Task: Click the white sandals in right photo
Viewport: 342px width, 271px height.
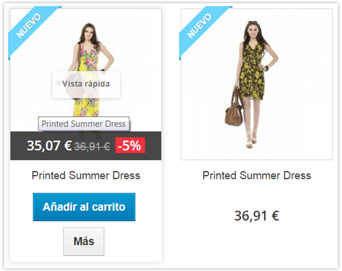Action: [x=250, y=139]
